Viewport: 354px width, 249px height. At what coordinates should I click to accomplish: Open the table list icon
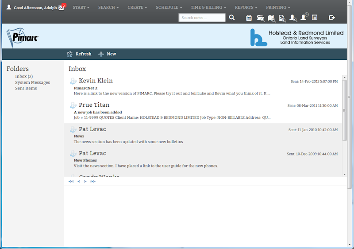[315, 17]
